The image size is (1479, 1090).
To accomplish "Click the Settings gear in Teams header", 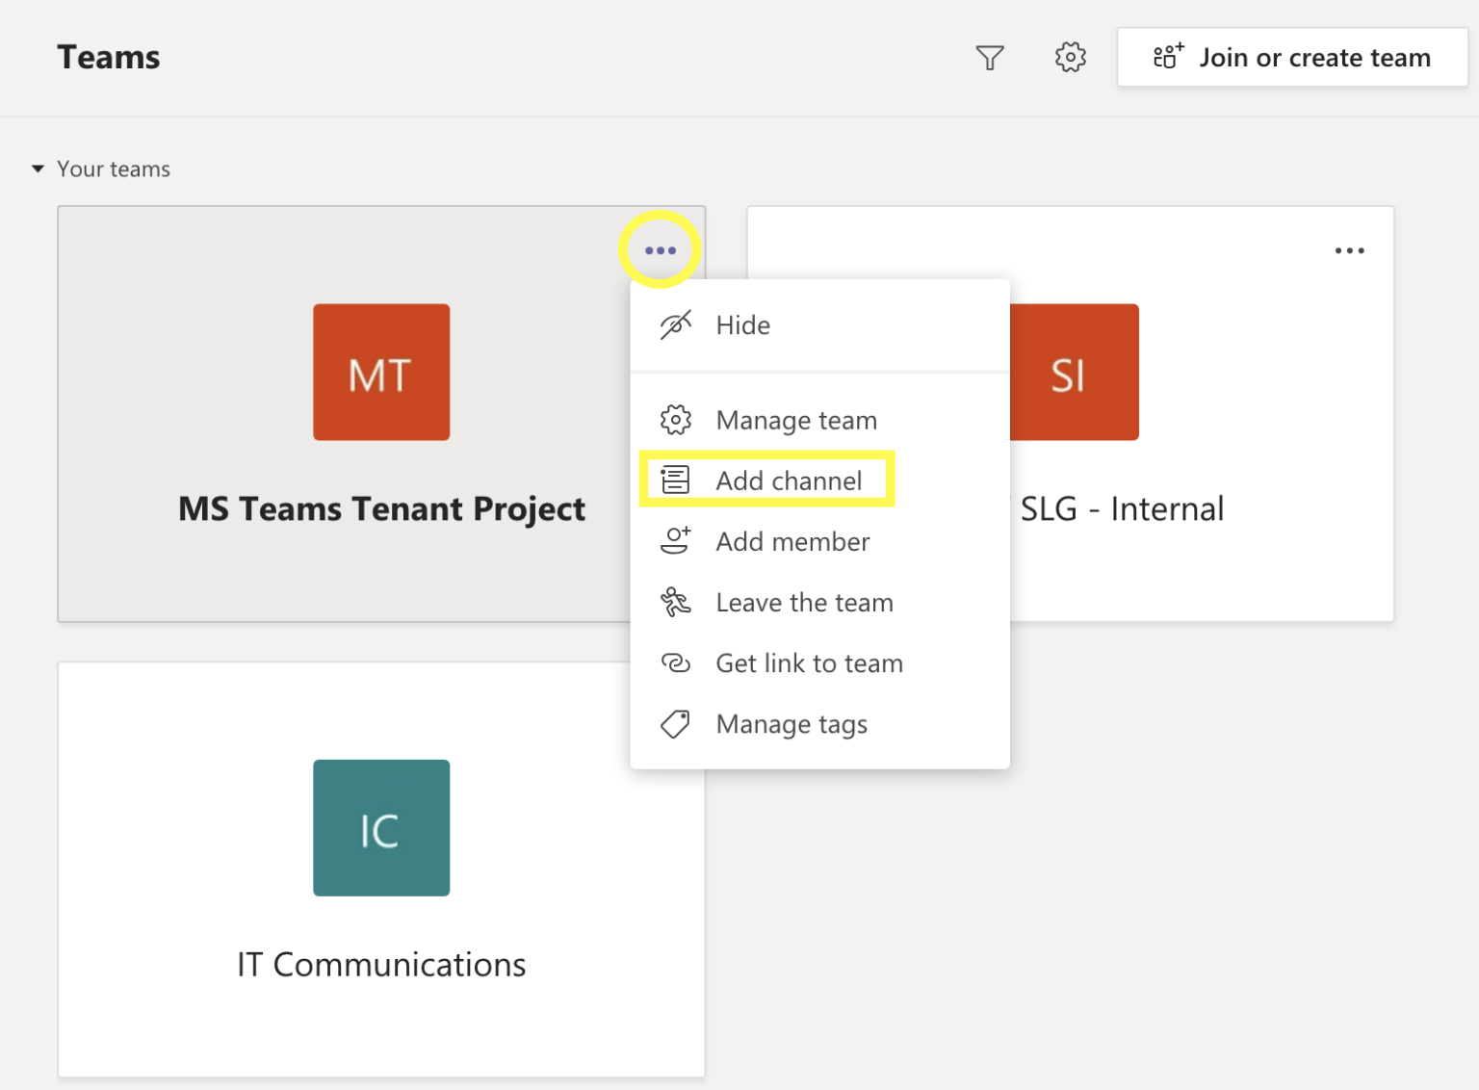I will tap(1071, 58).
